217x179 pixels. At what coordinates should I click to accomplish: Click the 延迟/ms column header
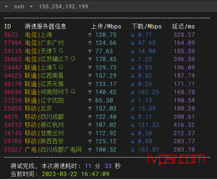tap(183, 26)
